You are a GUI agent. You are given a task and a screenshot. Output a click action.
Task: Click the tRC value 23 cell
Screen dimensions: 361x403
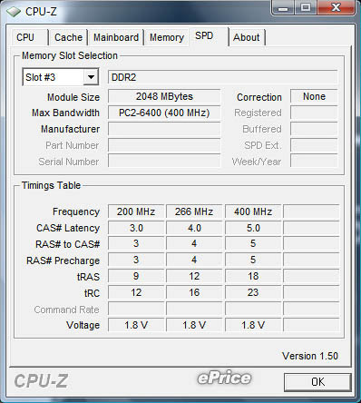point(253,293)
